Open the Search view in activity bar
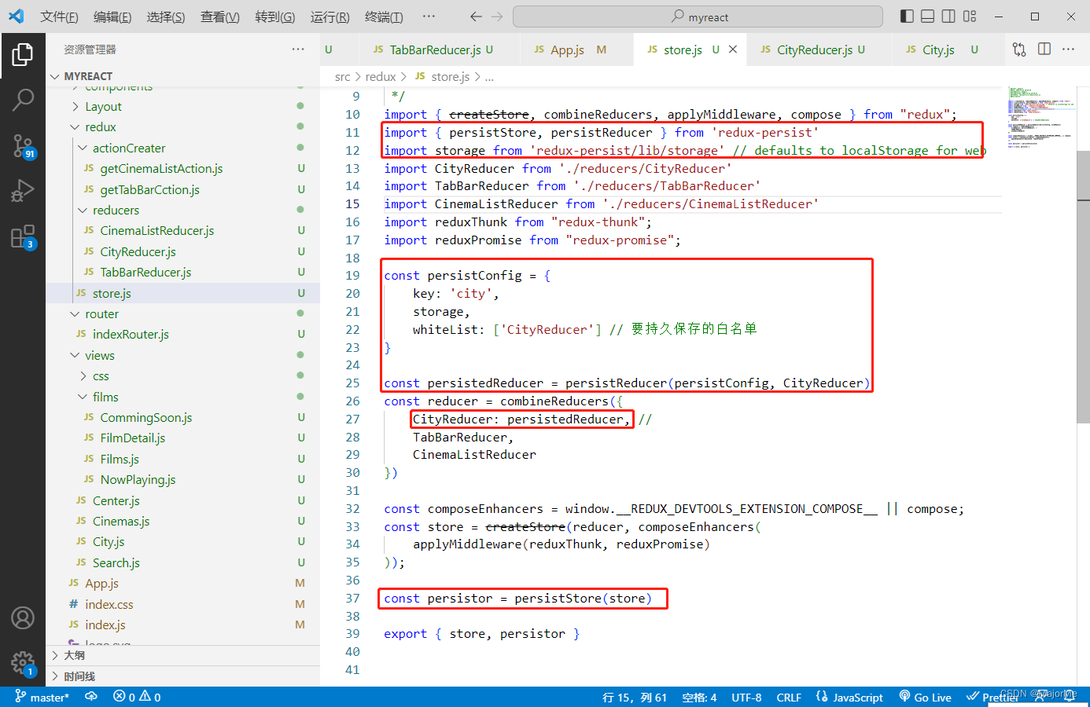 [23, 100]
